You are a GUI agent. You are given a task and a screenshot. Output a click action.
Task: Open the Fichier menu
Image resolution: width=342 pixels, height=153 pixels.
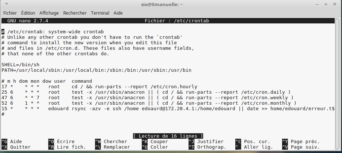(x=10, y=13)
